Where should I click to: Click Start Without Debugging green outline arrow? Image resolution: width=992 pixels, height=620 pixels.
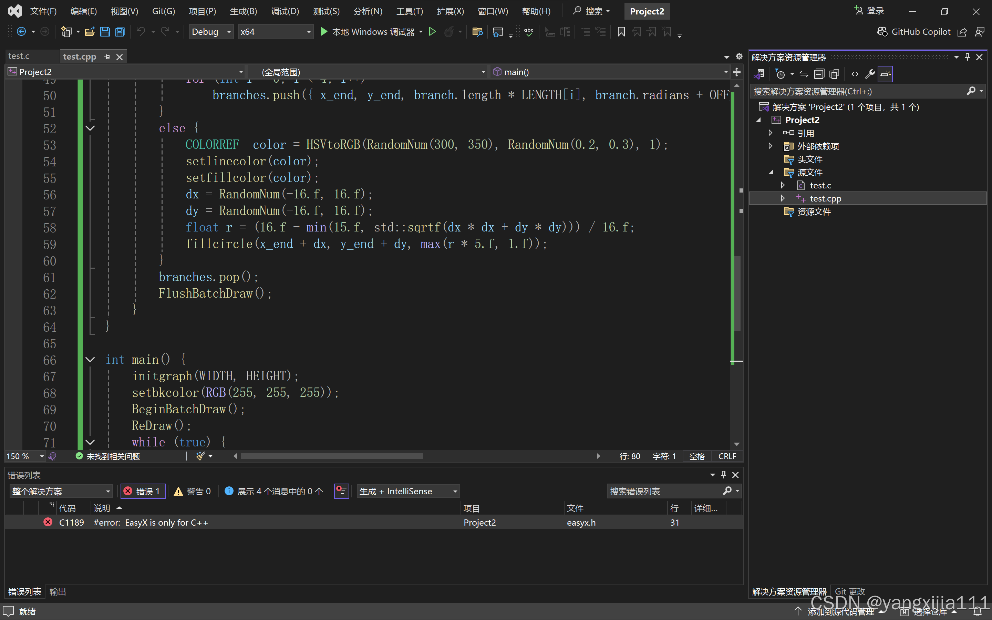click(432, 32)
